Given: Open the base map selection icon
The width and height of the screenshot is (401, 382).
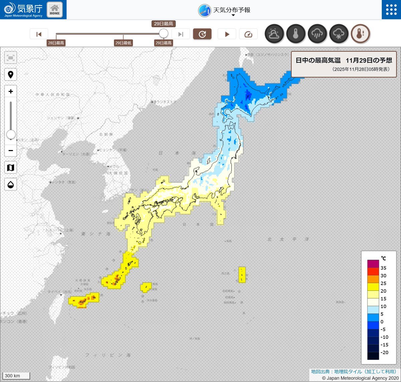Looking at the screenshot, I should (11, 167).
